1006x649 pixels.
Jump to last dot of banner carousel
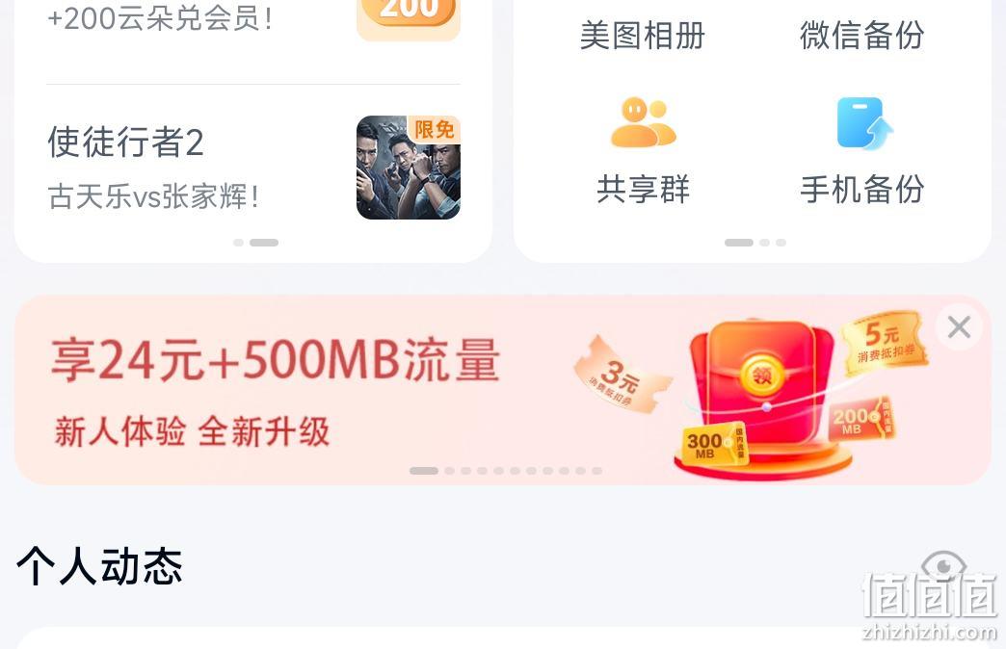pyautogui.click(x=596, y=471)
